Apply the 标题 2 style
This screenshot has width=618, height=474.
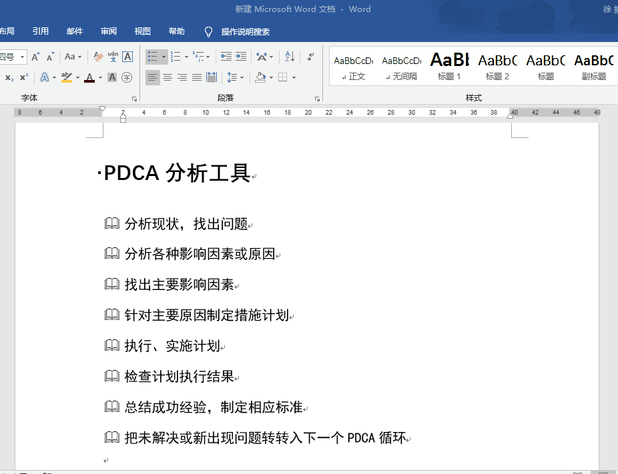pyautogui.click(x=497, y=66)
